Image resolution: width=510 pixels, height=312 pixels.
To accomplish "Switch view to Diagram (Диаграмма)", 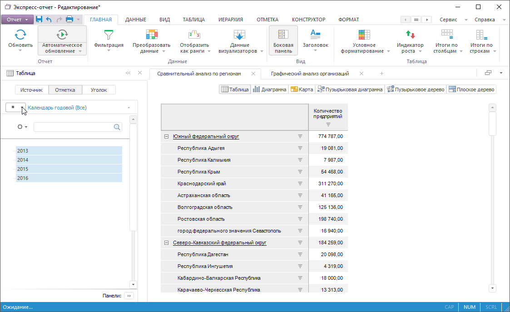I will tap(270, 89).
